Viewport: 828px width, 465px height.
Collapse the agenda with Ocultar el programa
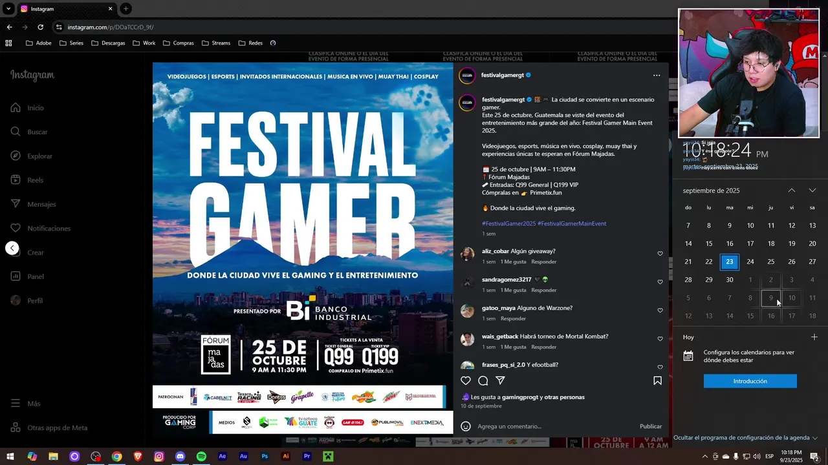click(745, 437)
